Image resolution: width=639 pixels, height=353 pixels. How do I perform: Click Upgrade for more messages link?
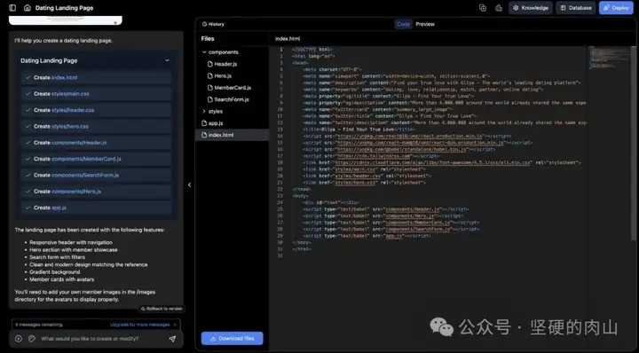pyautogui.click(x=140, y=325)
